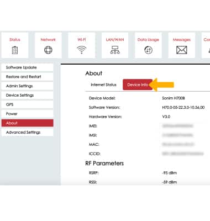Open Restore and Restart in the sidebar
Image resolution: width=210 pixels, height=221 pixels.
click(27, 77)
